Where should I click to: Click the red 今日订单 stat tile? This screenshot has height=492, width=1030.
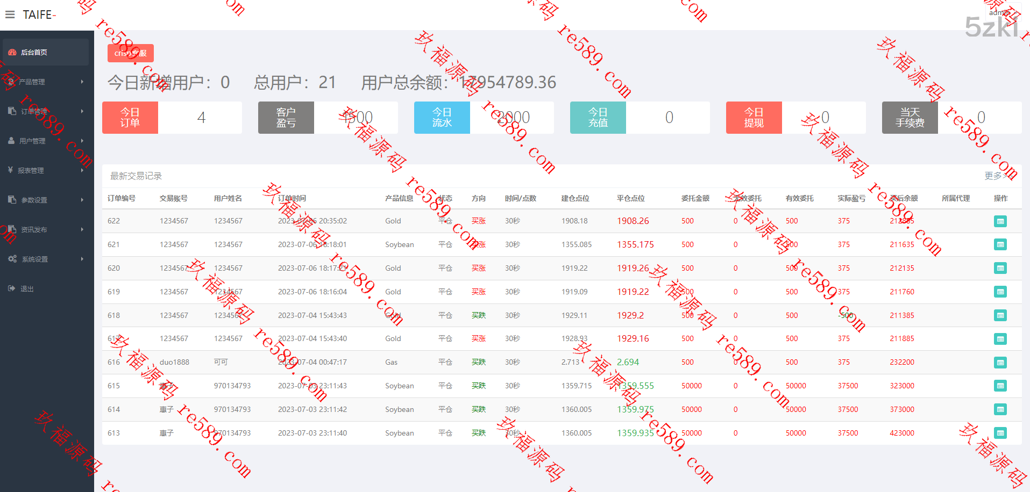coord(130,118)
